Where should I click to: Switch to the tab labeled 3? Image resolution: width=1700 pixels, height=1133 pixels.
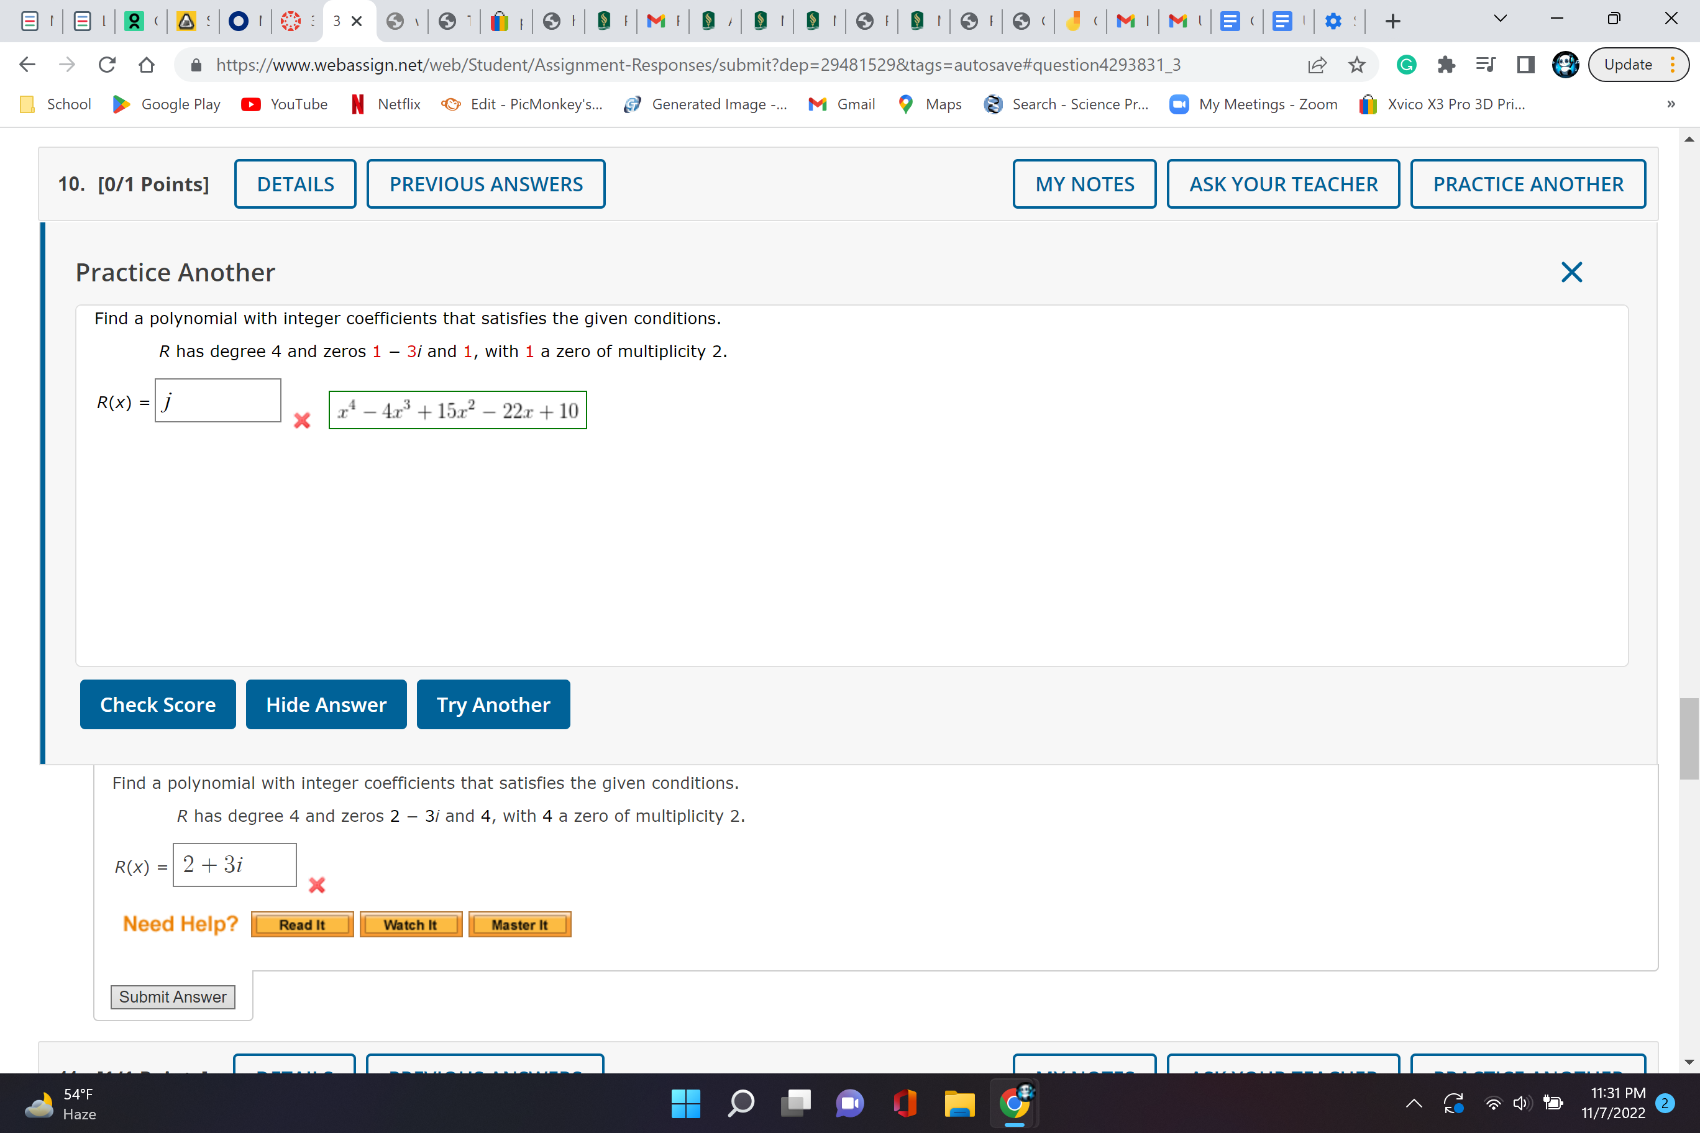click(x=336, y=21)
